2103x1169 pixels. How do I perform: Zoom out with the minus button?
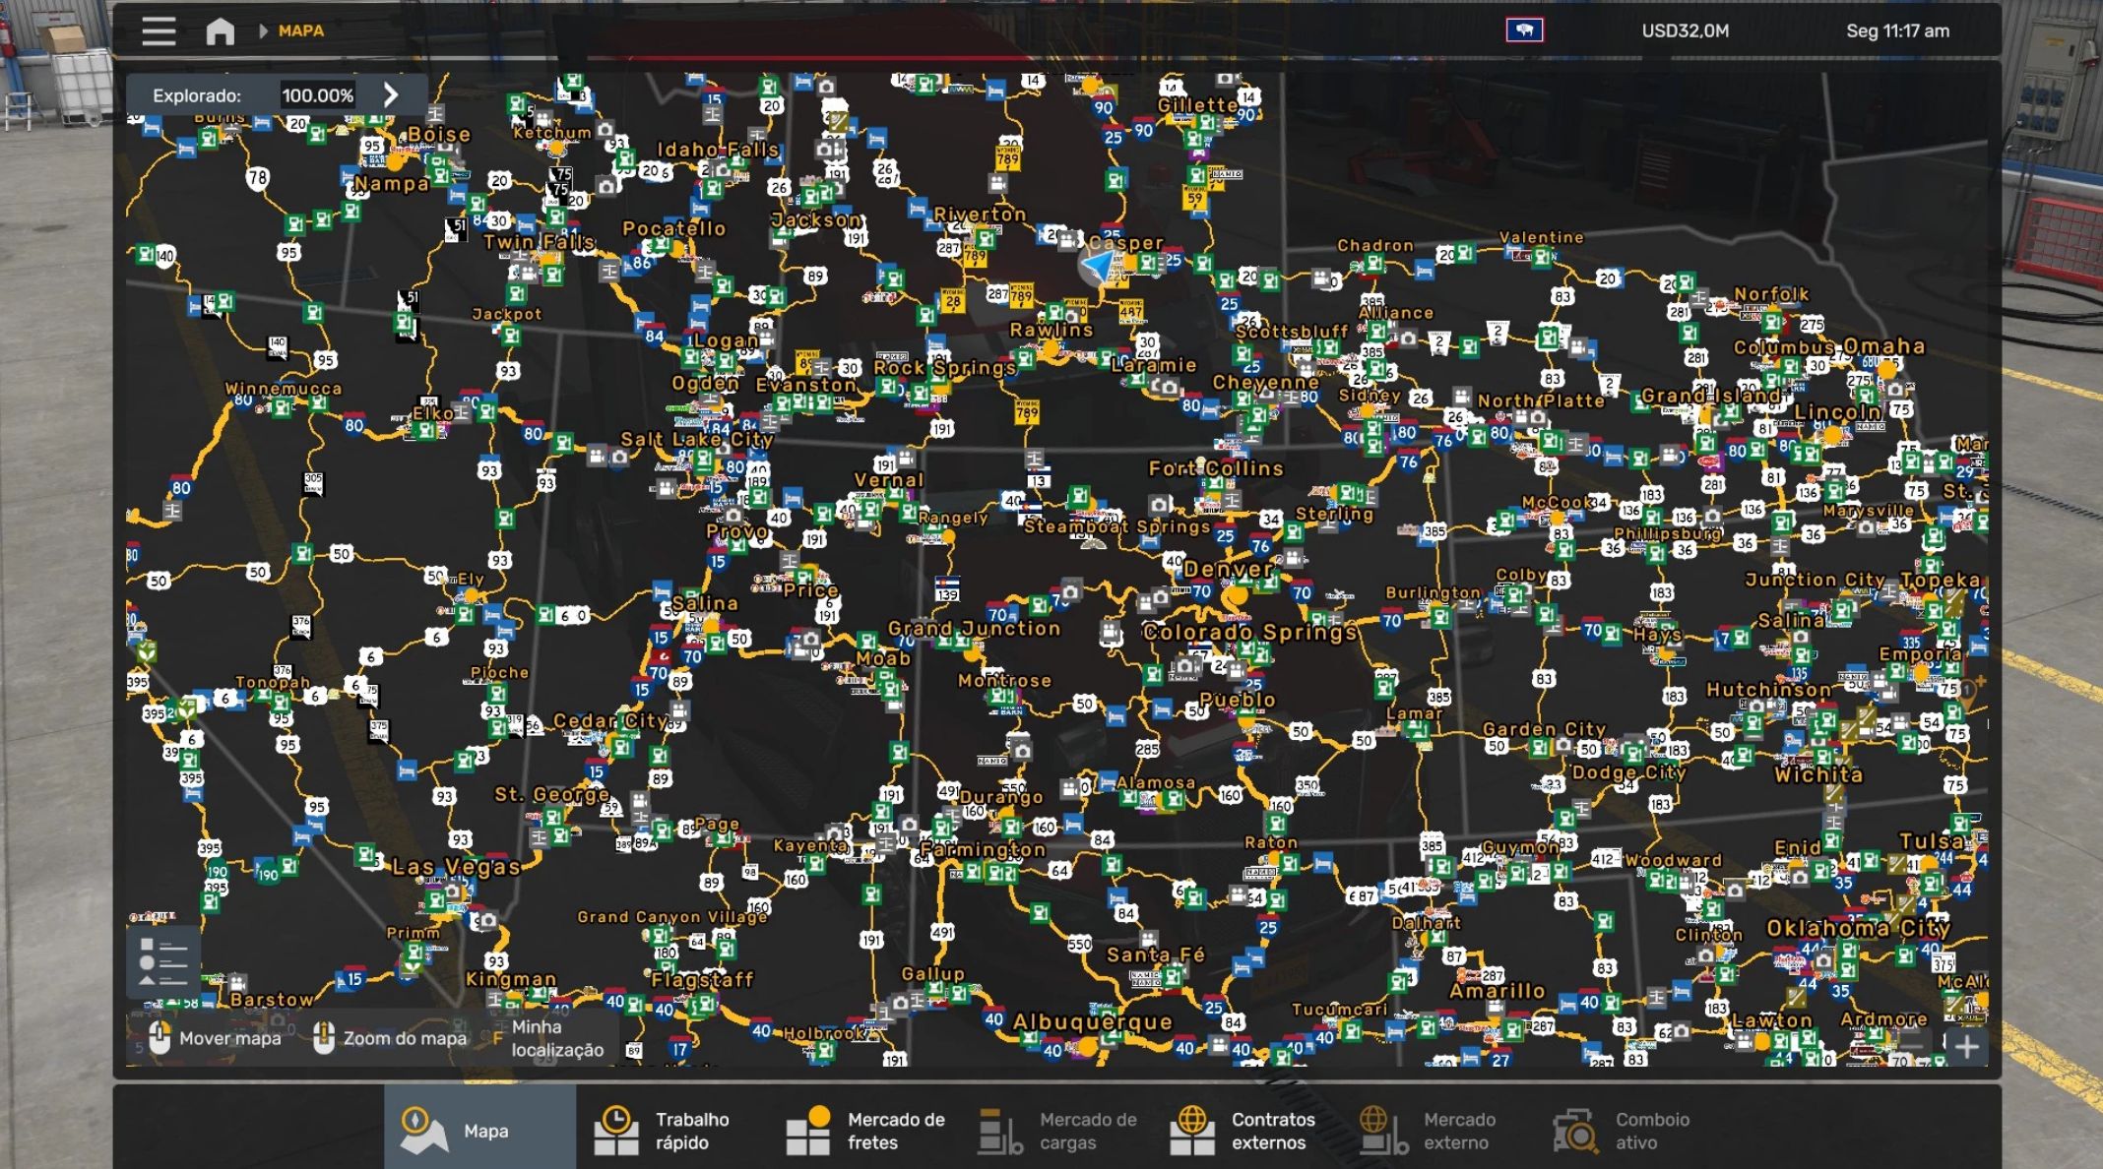(x=1911, y=1046)
